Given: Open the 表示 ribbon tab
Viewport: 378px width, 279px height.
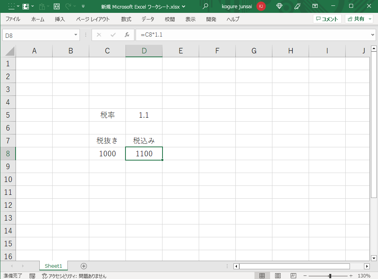Looking at the screenshot, I should (x=191, y=19).
